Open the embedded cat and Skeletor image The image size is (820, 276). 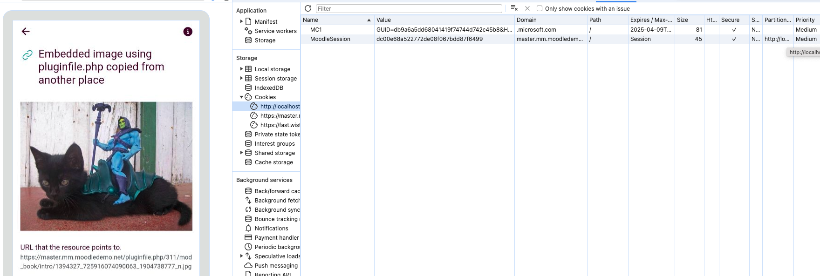(106, 166)
